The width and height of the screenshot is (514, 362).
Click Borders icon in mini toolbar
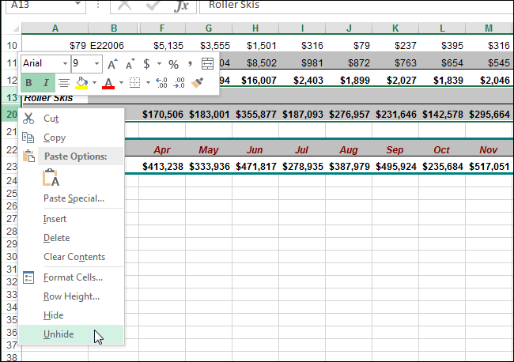[x=134, y=82]
